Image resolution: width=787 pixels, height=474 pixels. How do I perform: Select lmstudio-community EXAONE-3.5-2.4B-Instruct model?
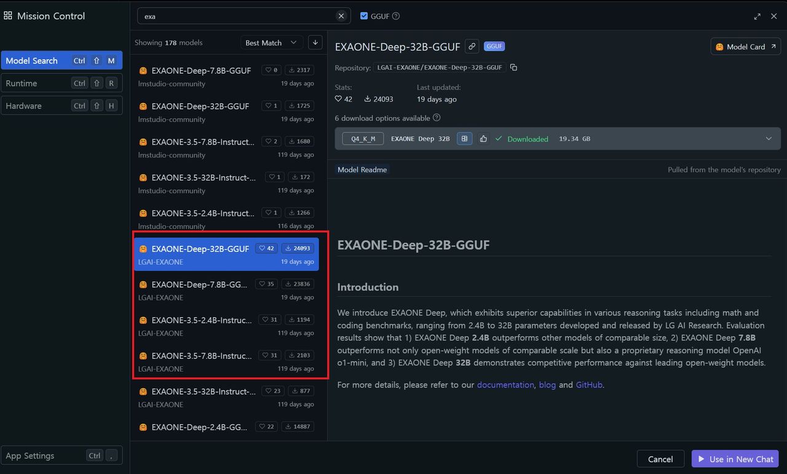226,219
